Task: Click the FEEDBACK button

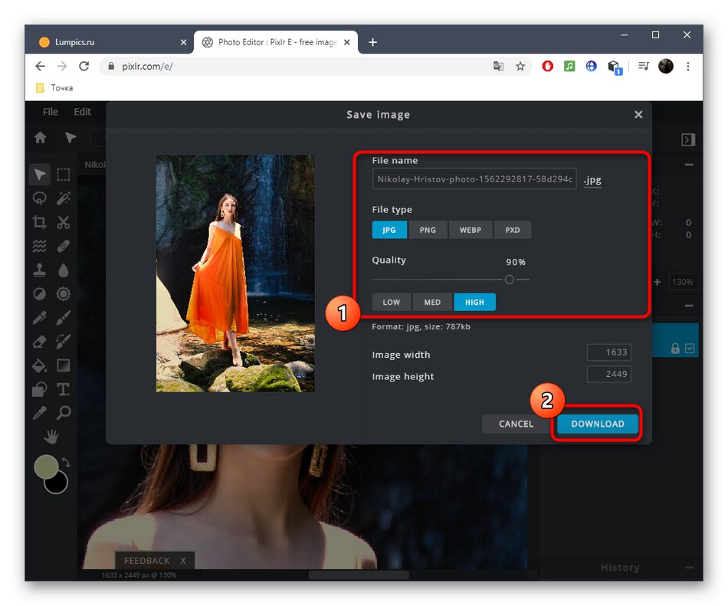Action: [x=146, y=561]
